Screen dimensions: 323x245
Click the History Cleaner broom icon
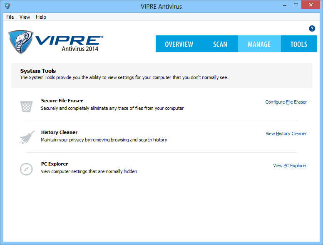pos(27,137)
